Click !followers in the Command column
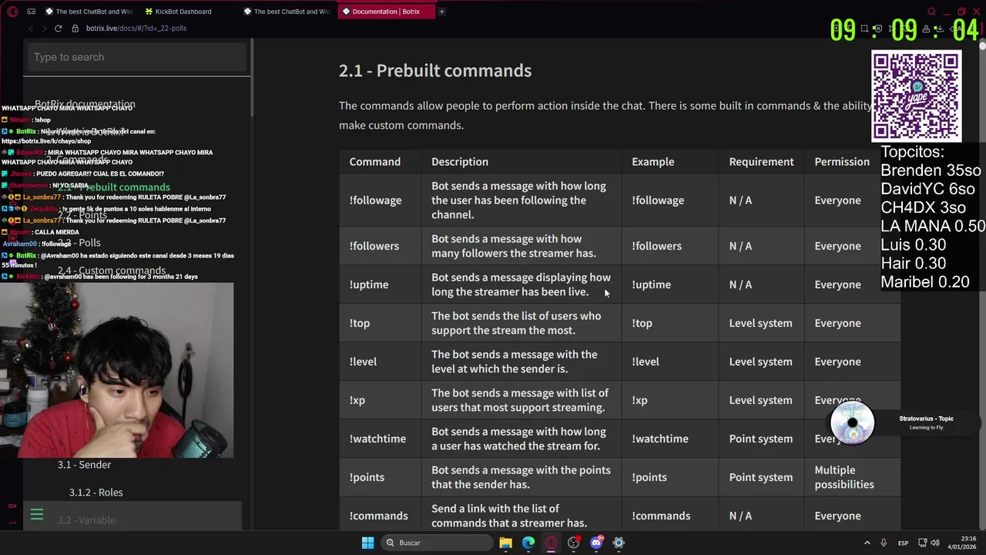The height and width of the screenshot is (555, 986). pos(374,246)
